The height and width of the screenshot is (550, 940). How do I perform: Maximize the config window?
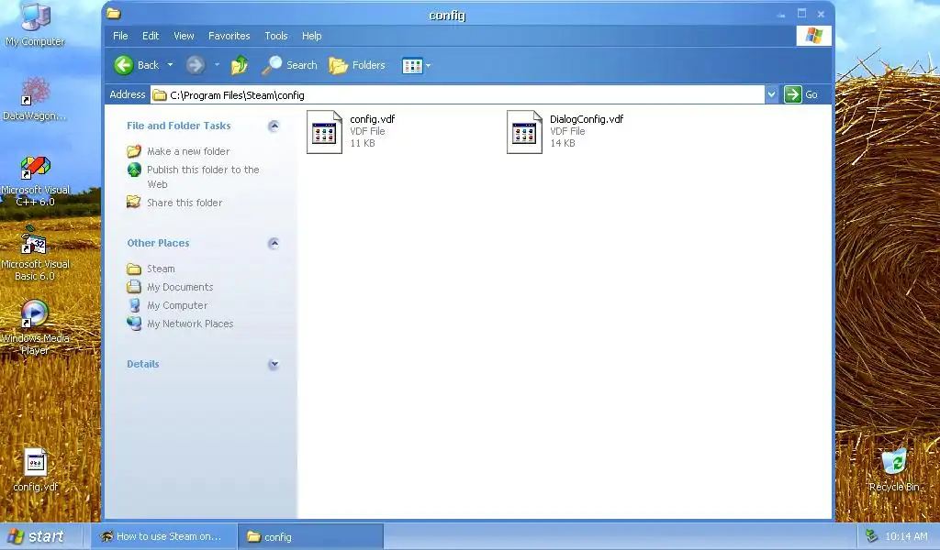tap(801, 14)
